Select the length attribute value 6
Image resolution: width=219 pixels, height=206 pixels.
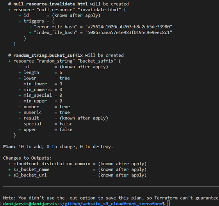[61, 72]
